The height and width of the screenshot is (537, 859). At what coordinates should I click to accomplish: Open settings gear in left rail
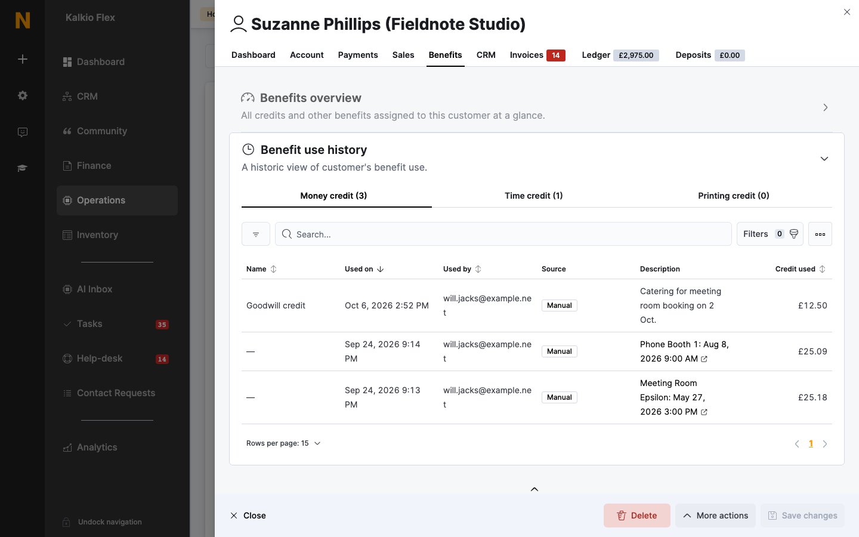click(x=23, y=95)
